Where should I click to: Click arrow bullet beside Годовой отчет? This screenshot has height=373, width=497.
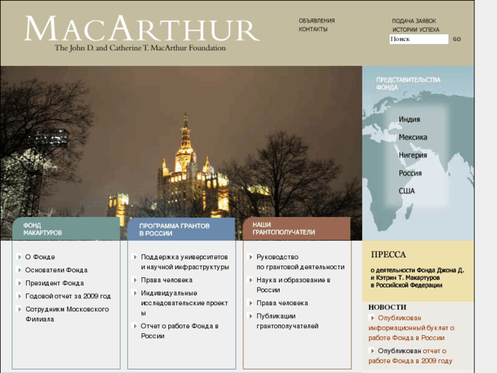coord(20,296)
